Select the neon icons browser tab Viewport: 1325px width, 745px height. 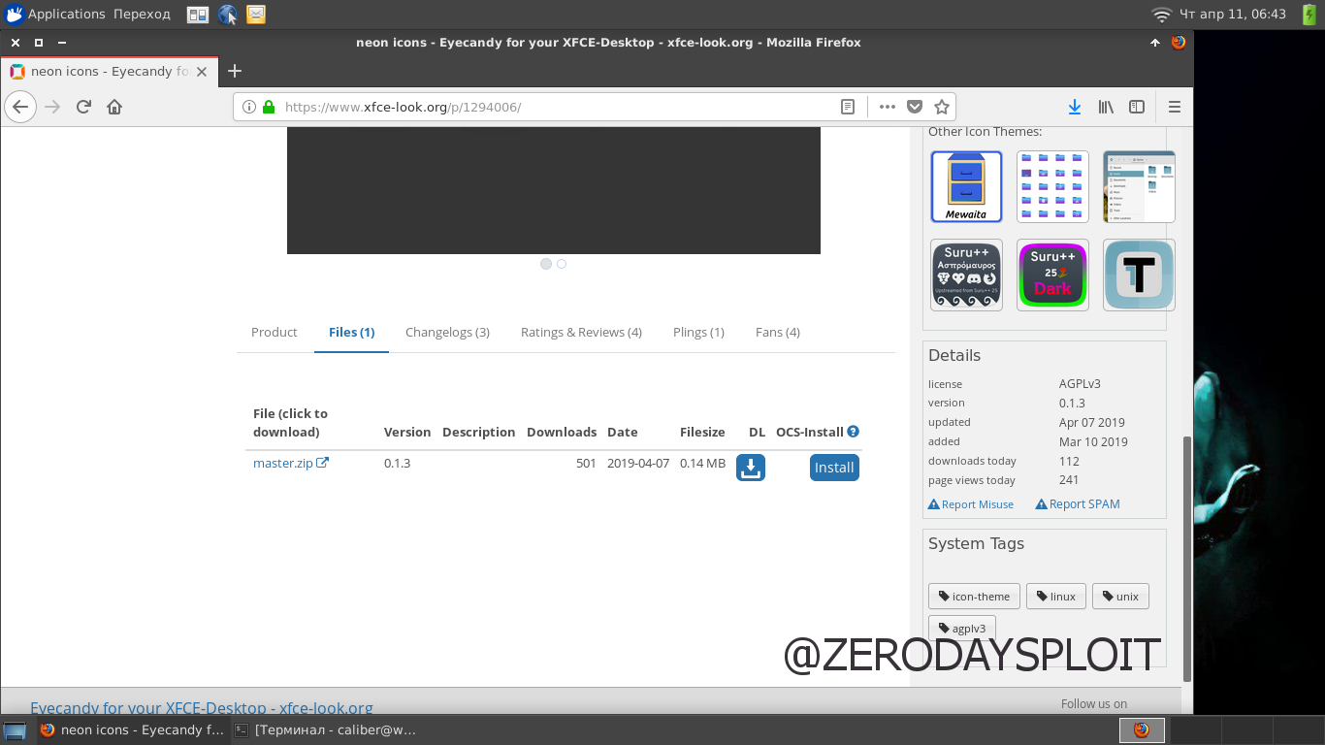click(x=110, y=71)
